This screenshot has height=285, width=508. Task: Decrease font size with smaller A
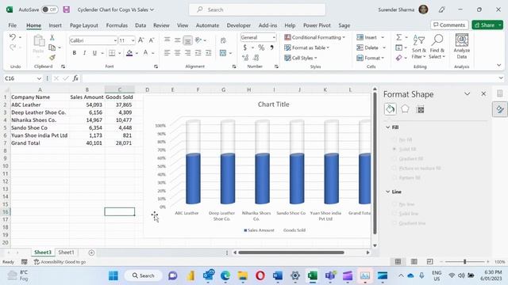click(x=152, y=40)
